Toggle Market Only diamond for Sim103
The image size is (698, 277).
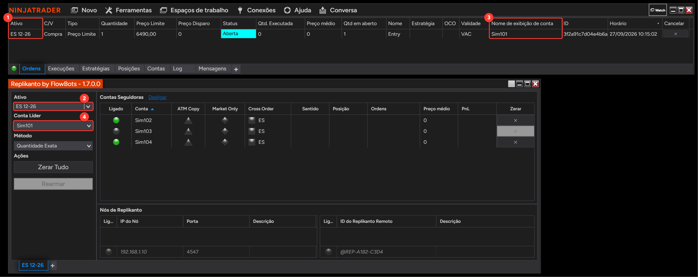pyautogui.click(x=225, y=131)
